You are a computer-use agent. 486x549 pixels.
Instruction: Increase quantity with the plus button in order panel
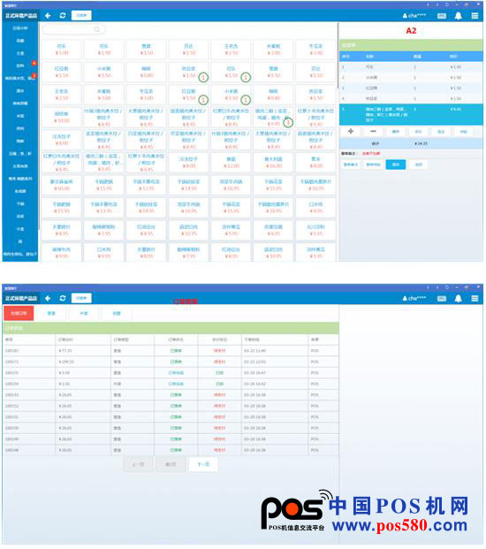[351, 132]
